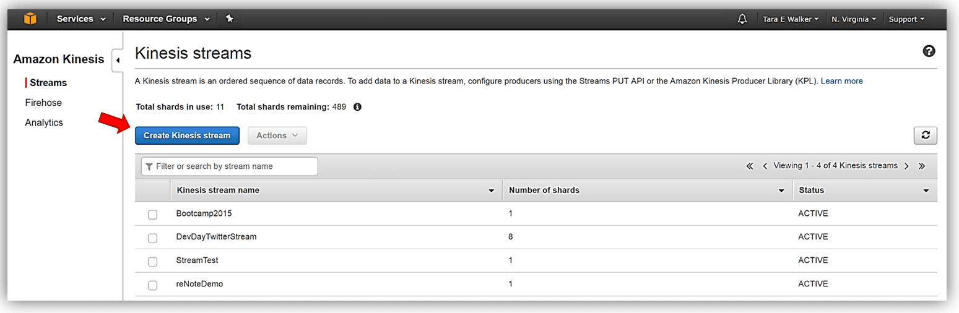Screen dimensions: 959x313
Task: Click the shards remaining info icon
Action: pyautogui.click(x=357, y=107)
